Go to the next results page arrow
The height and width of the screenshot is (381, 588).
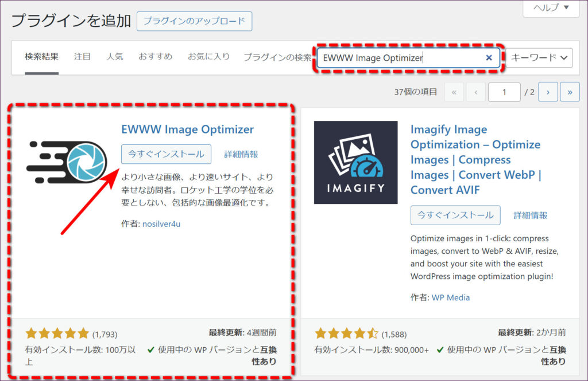[548, 92]
